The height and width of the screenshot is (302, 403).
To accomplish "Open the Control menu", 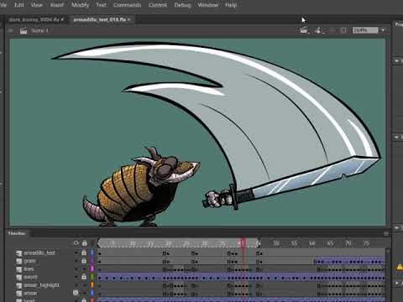I will click(x=158, y=5).
